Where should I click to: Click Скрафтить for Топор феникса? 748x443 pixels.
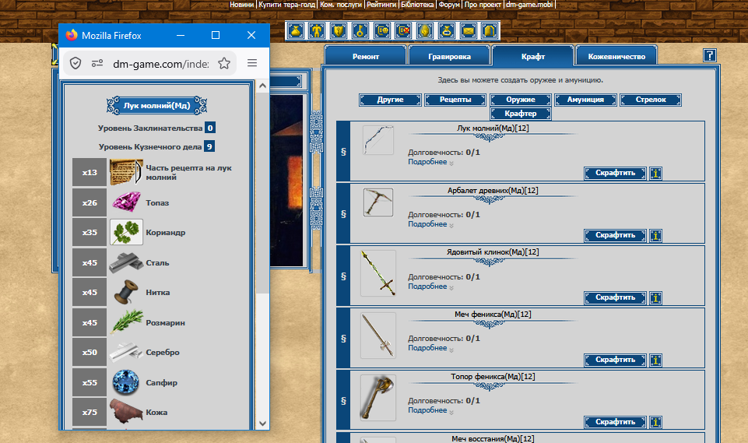(x=616, y=422)
